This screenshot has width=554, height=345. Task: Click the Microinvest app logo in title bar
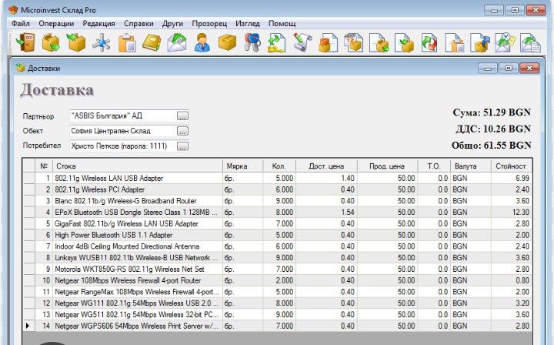pos(13,9)
